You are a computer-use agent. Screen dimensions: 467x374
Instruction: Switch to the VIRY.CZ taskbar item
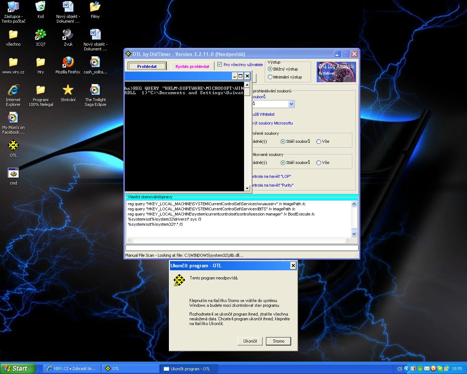(72, 369)
